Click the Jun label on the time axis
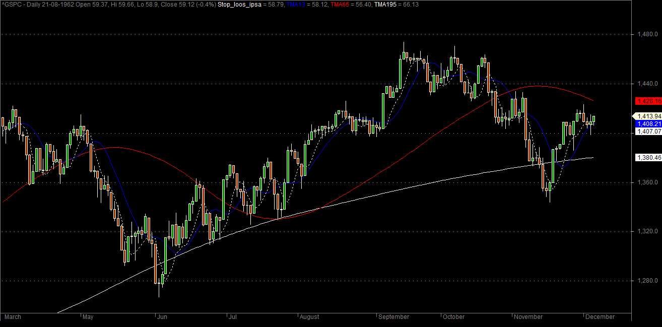662x327 pixels. pyautogui.click(x=162, y=317)
